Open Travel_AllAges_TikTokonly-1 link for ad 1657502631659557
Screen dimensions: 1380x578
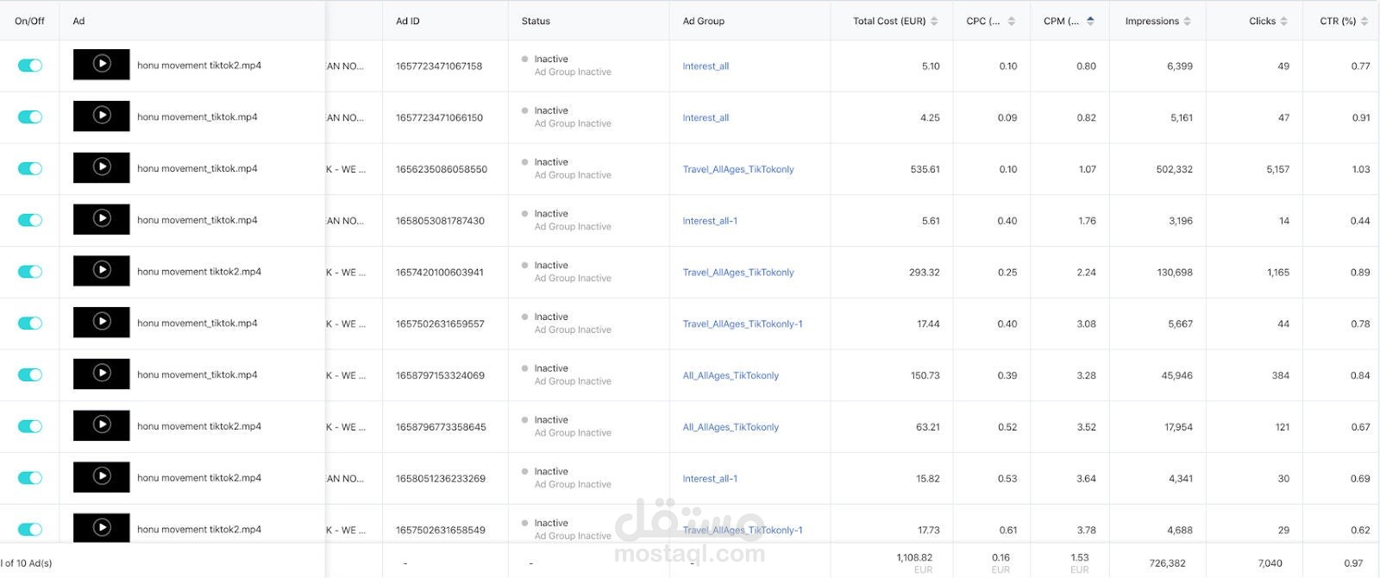(743, 324)
